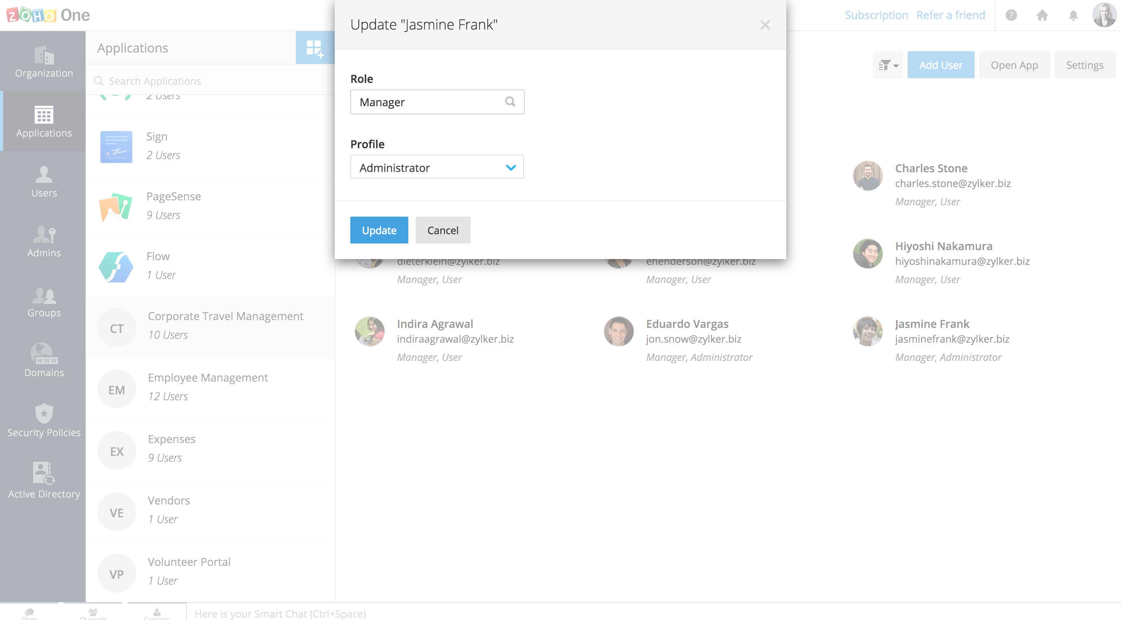
Task: Click the Open App button
Action: (x=1014, y=65)
